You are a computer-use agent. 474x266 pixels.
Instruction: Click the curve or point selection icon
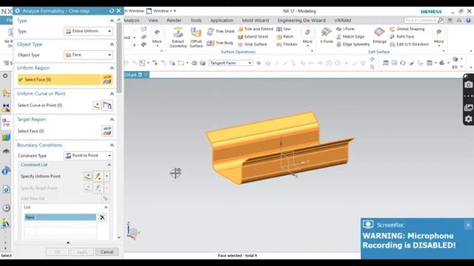[107, 106]
